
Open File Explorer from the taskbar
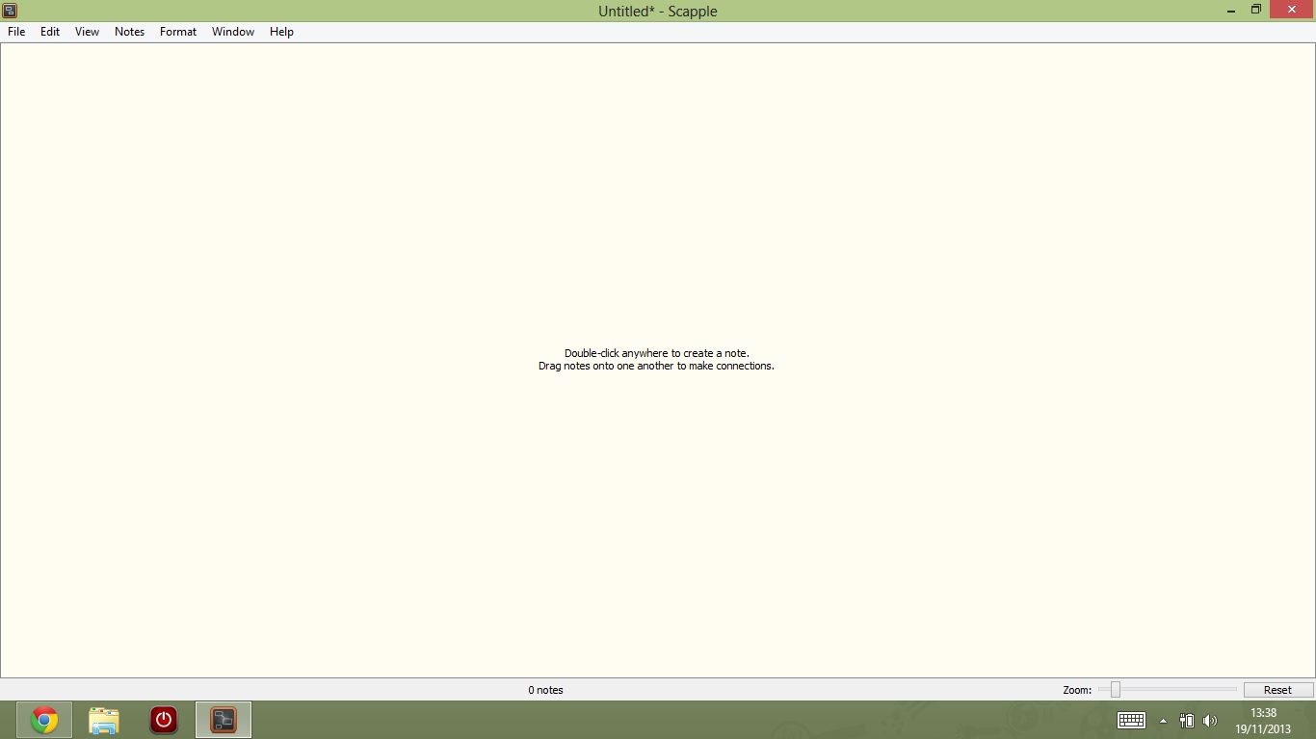(x=104, y=720)
